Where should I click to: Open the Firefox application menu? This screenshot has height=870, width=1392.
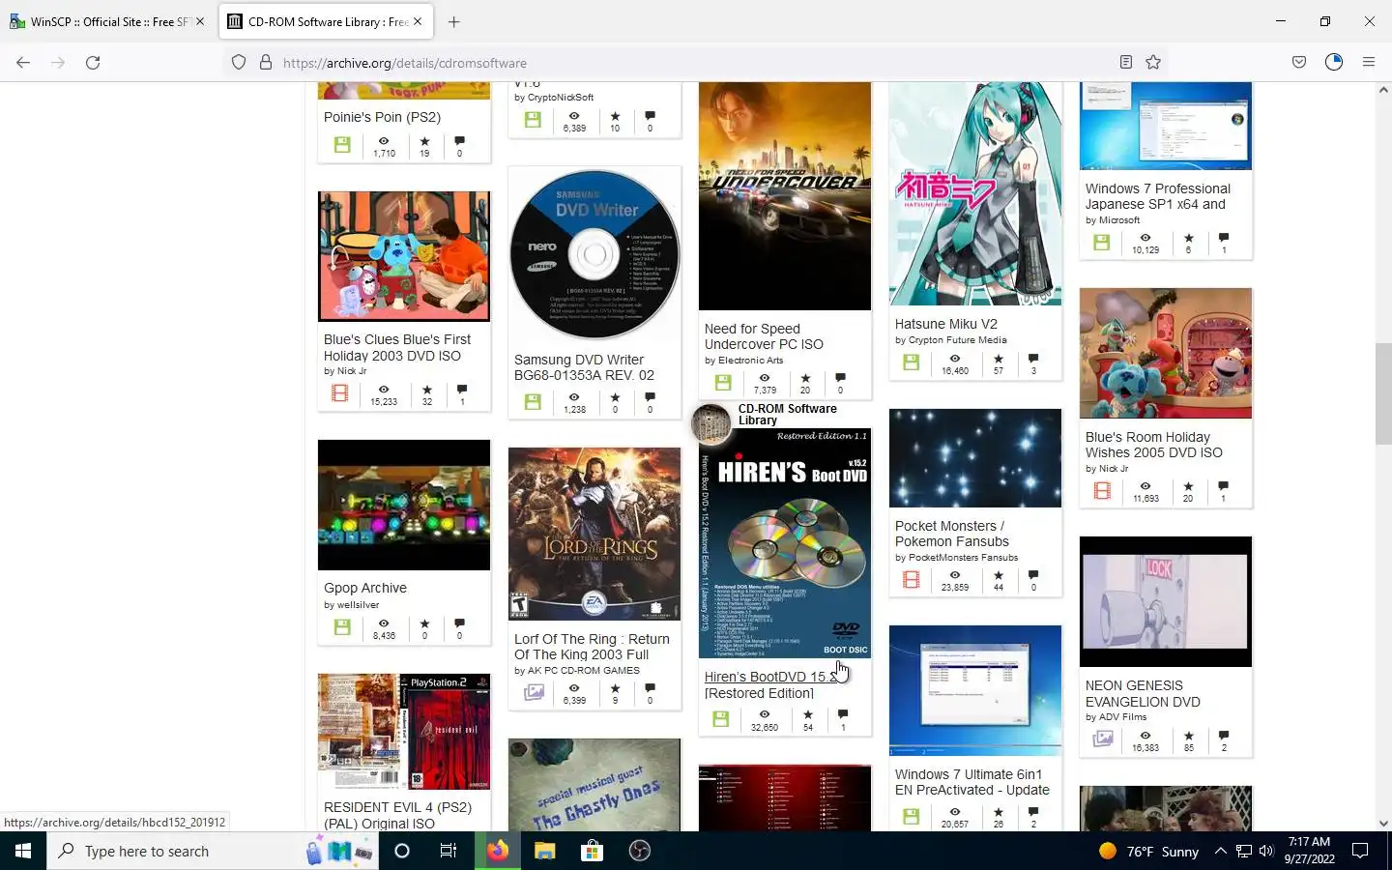coord(1369,63)
